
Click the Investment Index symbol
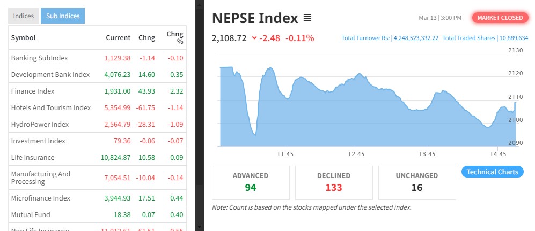pyautogui.click(x=38, y=141)
